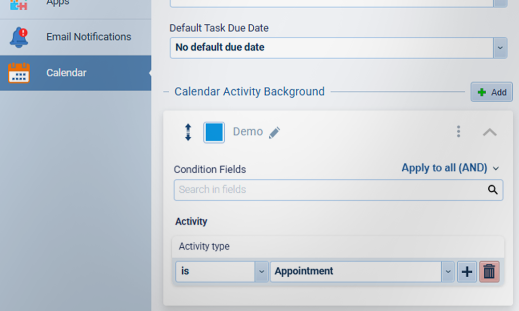Click the Email Notifications bell icon
This screenshot has height=311, width=519.
[x=19, y=37]
